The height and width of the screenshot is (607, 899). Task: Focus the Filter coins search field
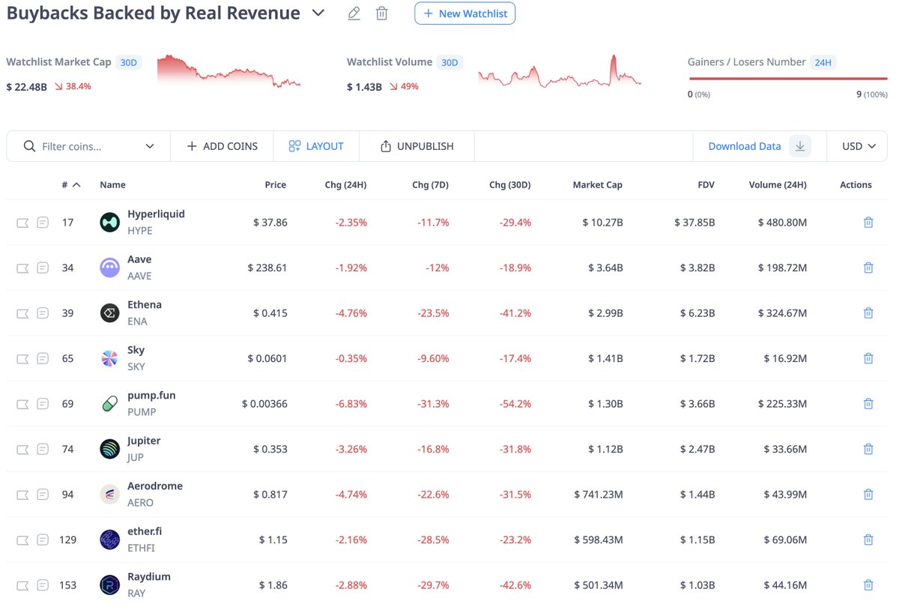(x=88, y=146)
